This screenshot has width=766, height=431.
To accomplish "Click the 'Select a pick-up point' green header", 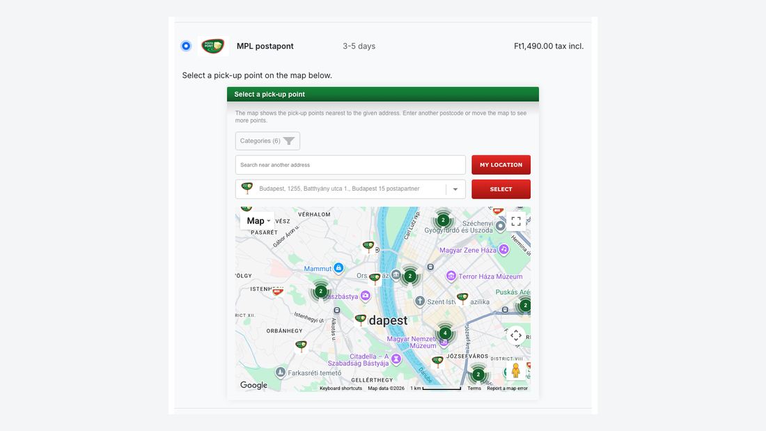I will pos(383,94).
